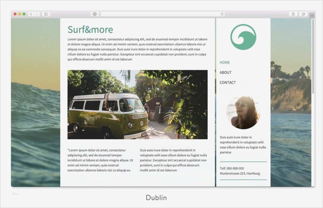The height and width of the screenshot is (208, 323).
Task: Close the window with red button
Action: pyautogui.click(x=15, y=14)
